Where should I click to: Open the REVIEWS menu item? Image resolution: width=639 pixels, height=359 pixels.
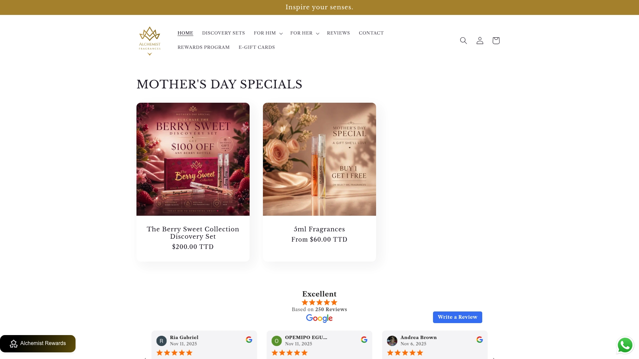[x=338, y=33]
